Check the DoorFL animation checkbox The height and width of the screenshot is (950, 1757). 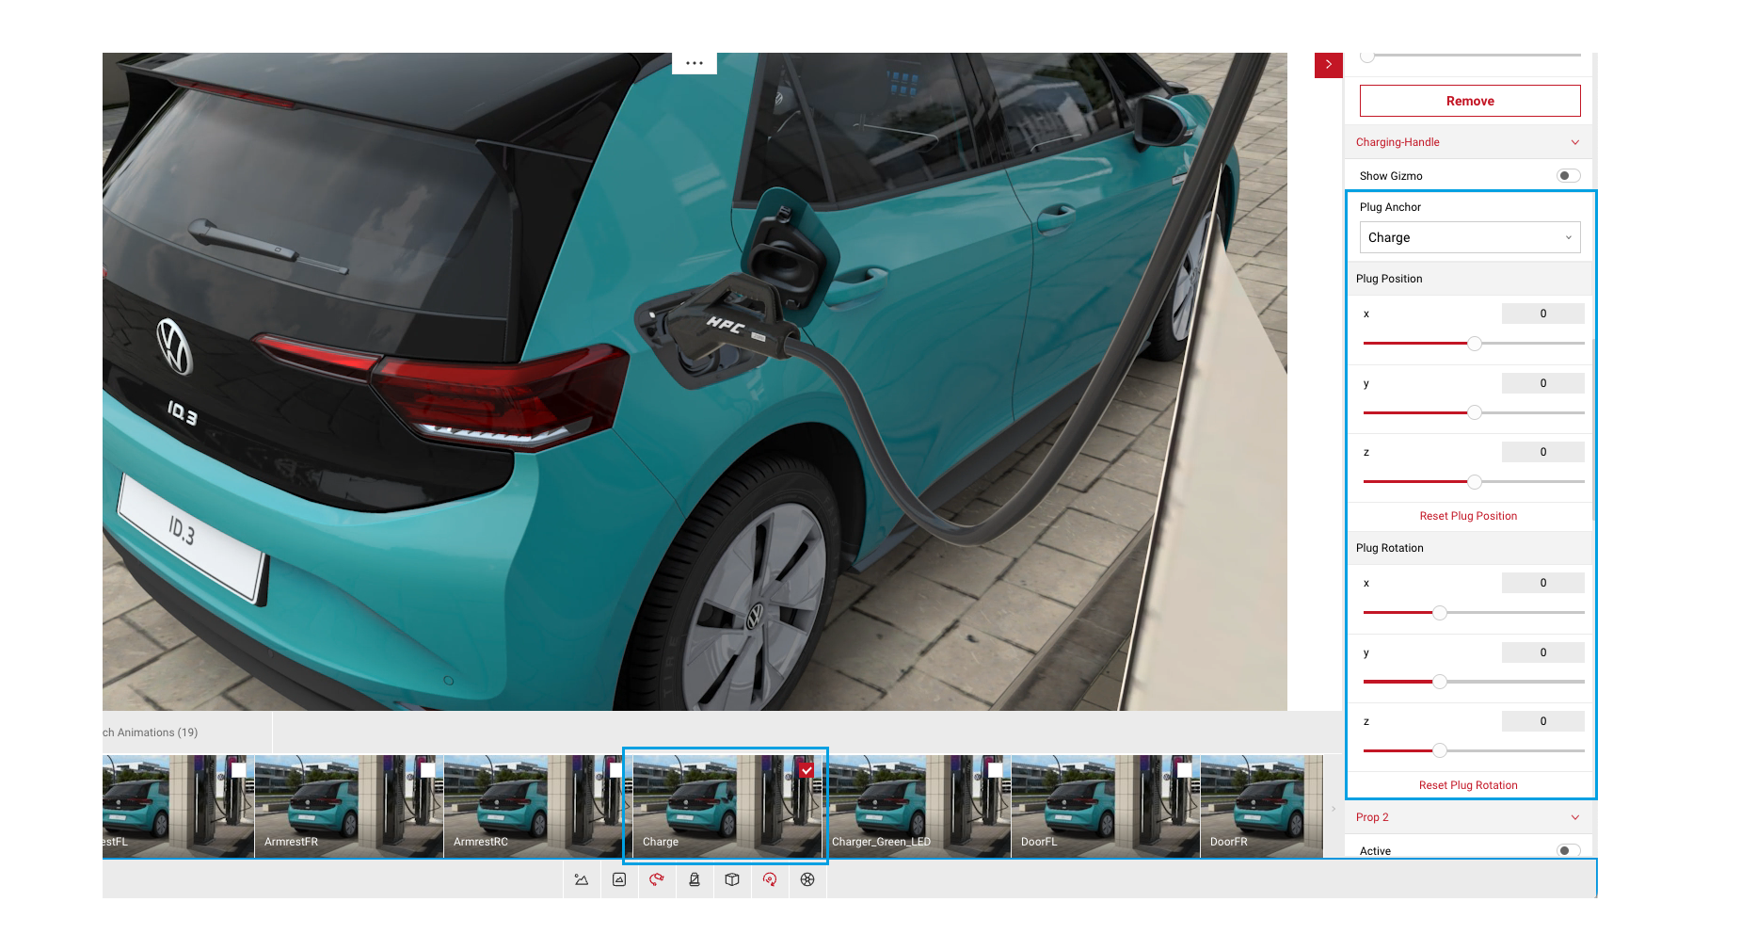tap(1185, 770)
